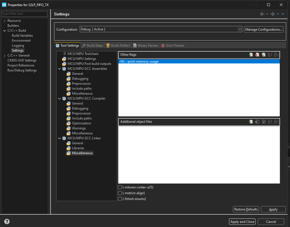The width and height of the screenshot is (290, 227).
Task: Move the selected Other flags entry up
Action: pos(270,55)
